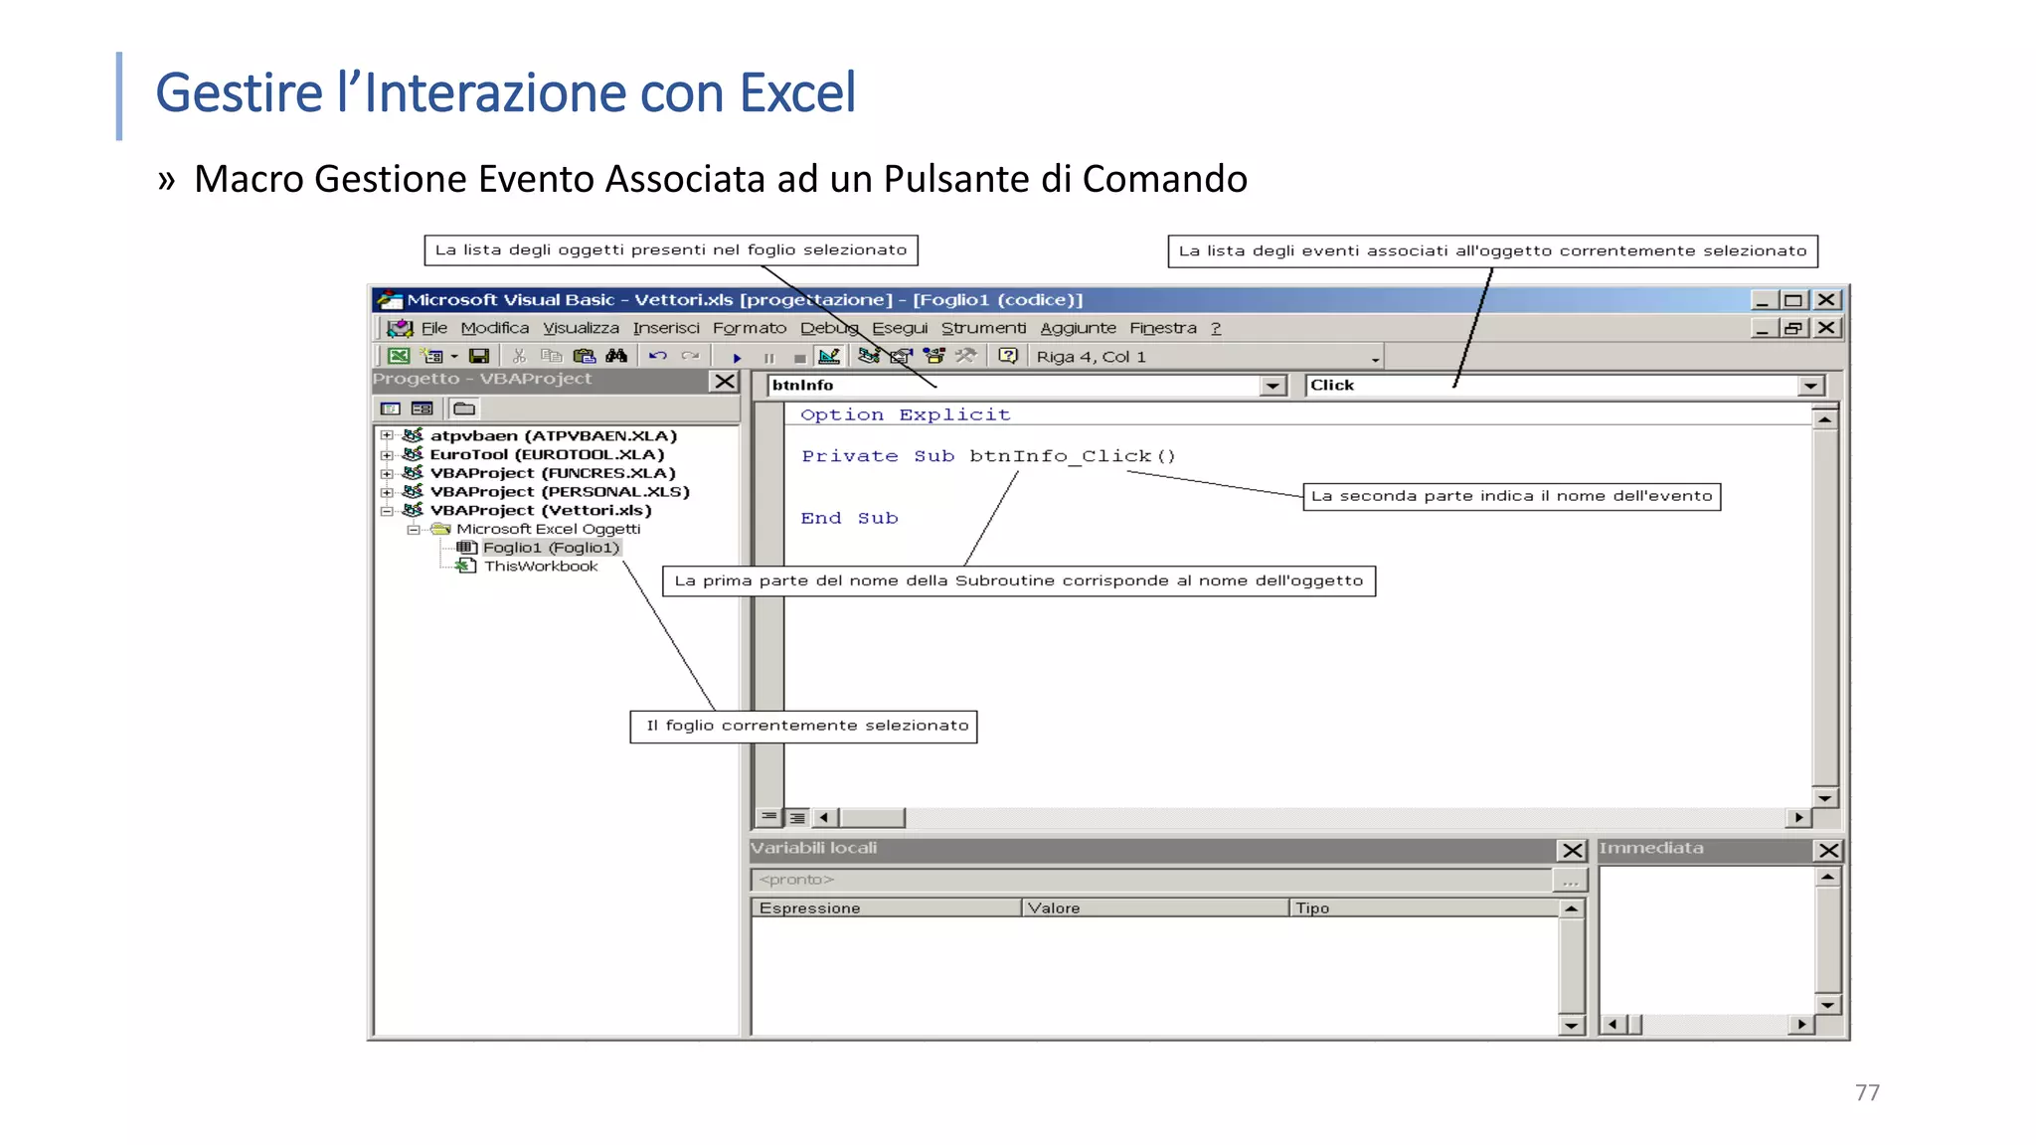Click the Help question mark toolbar icon
Image resolution: width=2036 pixels, height=1145 pixels.
1008,356
